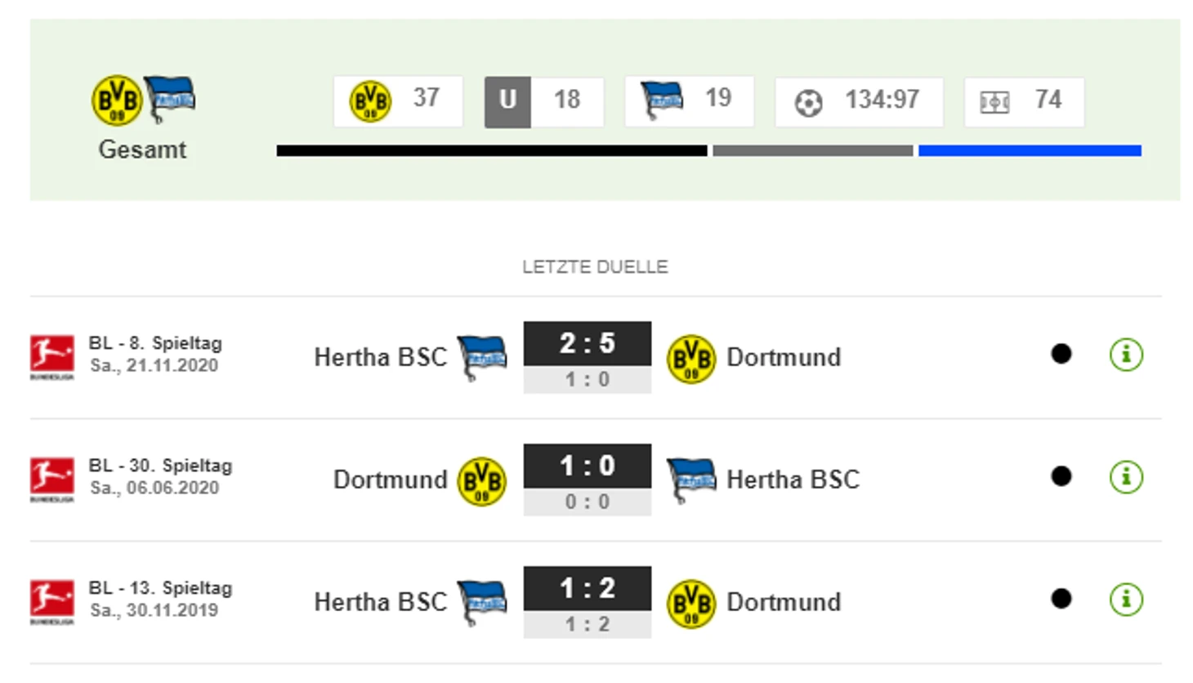Open the 2:5 score result
The height and width of the screenshot is (683, 1193).
point(588,343)
